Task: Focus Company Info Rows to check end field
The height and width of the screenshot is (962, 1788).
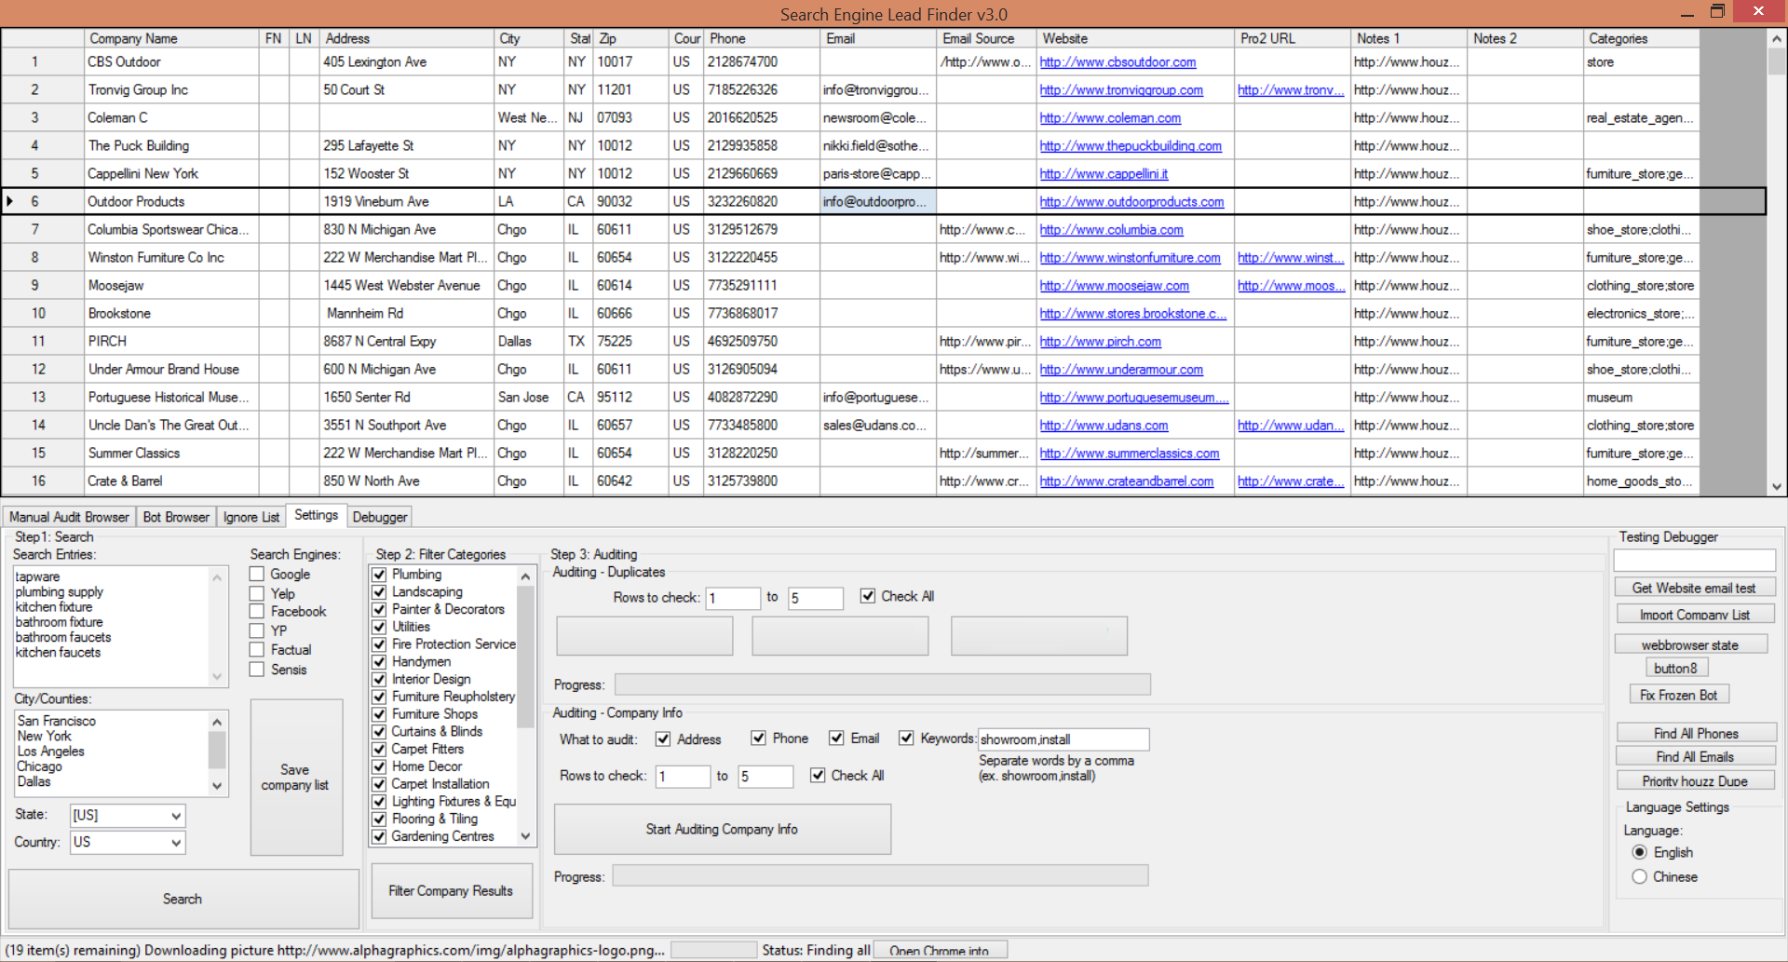Action: (x=765, y=777)
